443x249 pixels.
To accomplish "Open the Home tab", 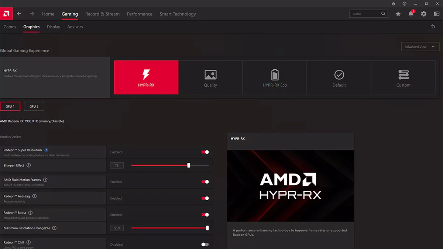I will pos(48,14).
